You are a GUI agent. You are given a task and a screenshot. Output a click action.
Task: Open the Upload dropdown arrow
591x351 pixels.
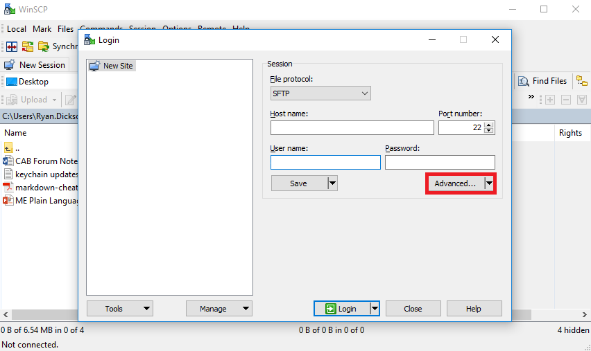click(x=54, y=100)
